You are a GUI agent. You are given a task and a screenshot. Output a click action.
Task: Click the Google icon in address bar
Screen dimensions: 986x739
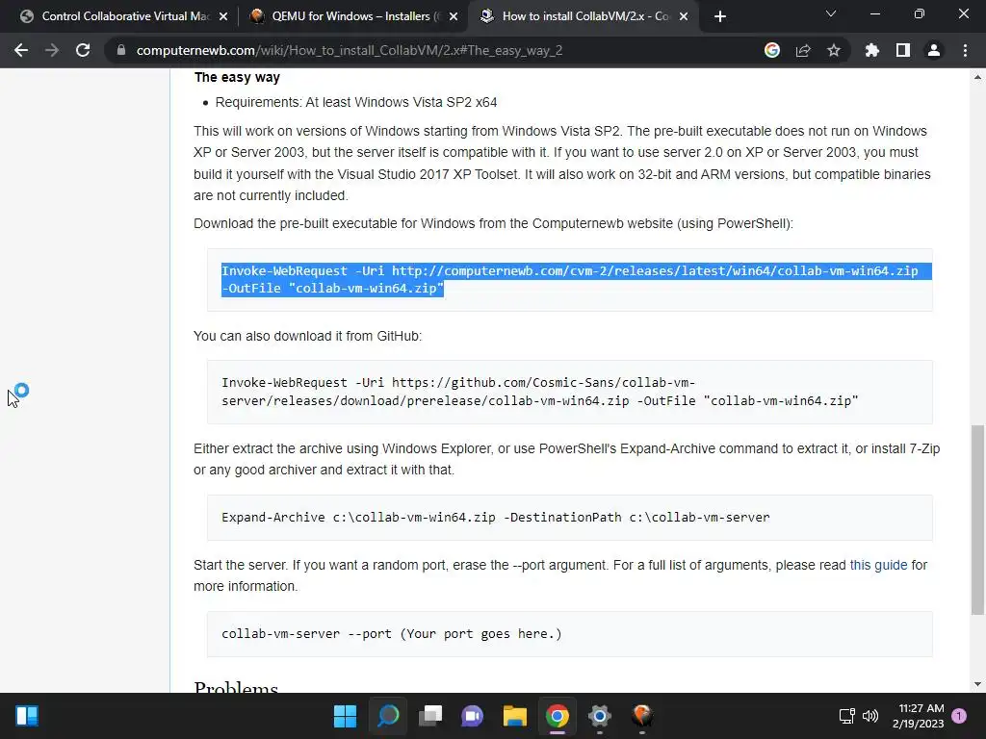(x=772, y=50)
